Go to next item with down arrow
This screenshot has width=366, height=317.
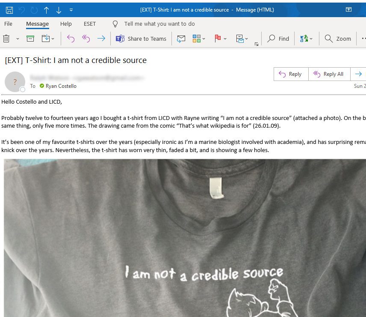pos(59,9)
